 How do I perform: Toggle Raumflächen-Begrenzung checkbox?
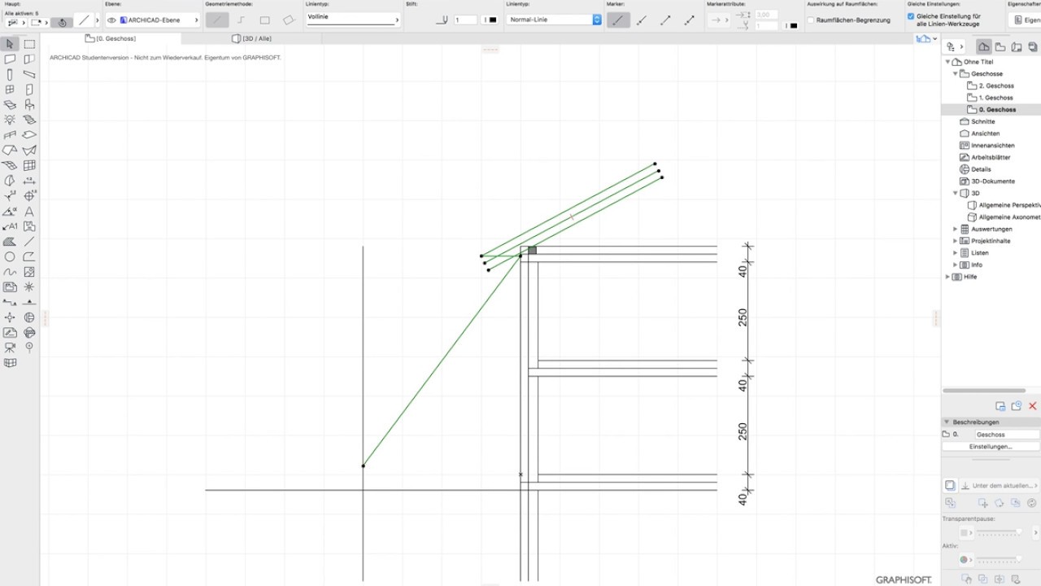tap(810, 20)
